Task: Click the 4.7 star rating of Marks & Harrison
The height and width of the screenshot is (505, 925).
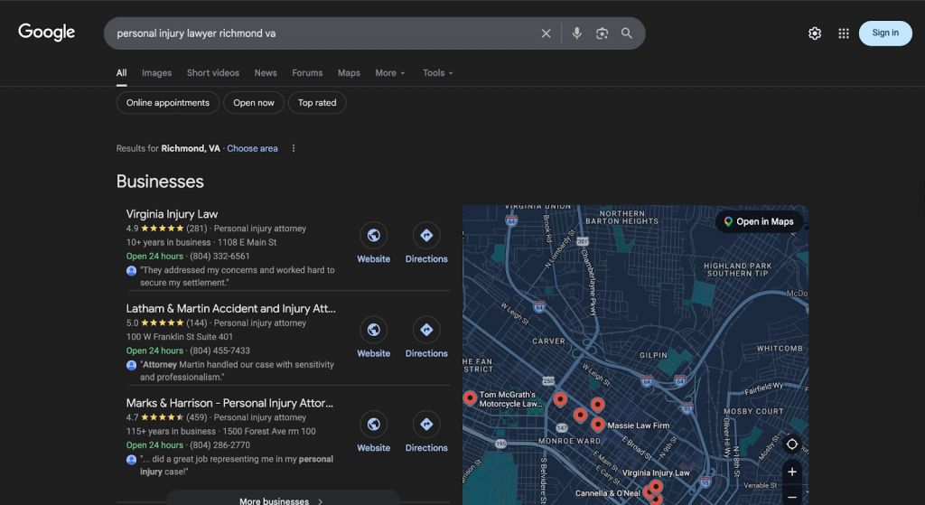Action: [x=155, y=417]
